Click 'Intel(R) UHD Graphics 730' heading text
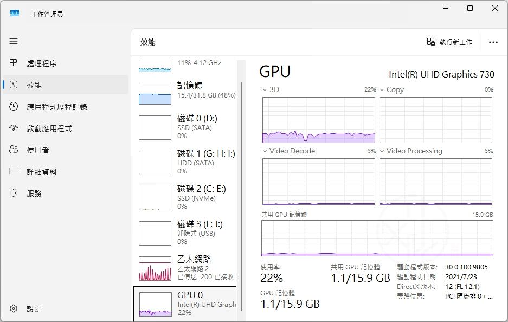Image resolution: width=508 pixels, height=322 pixels. pos(441,74)
